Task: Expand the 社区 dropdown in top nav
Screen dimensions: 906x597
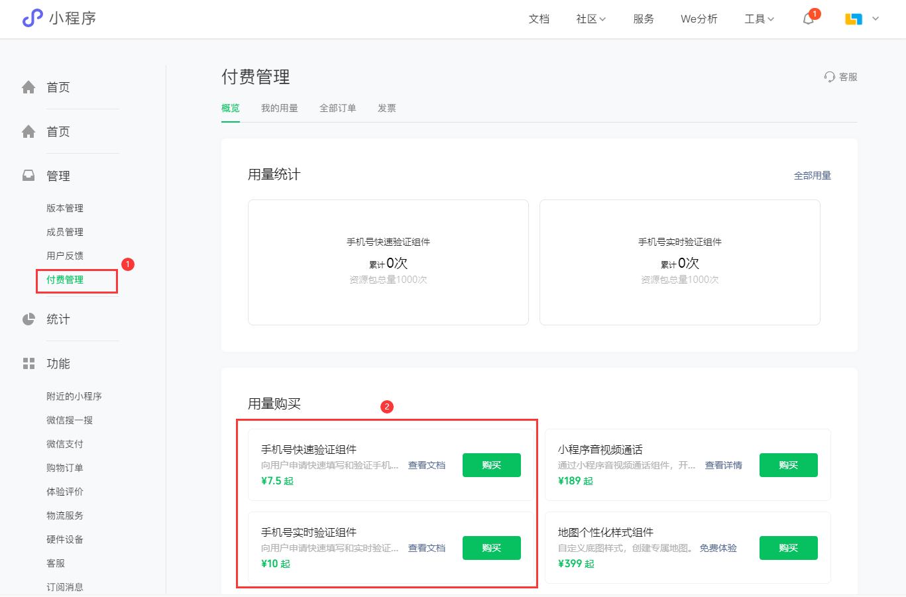Action: tap(590, 19)
